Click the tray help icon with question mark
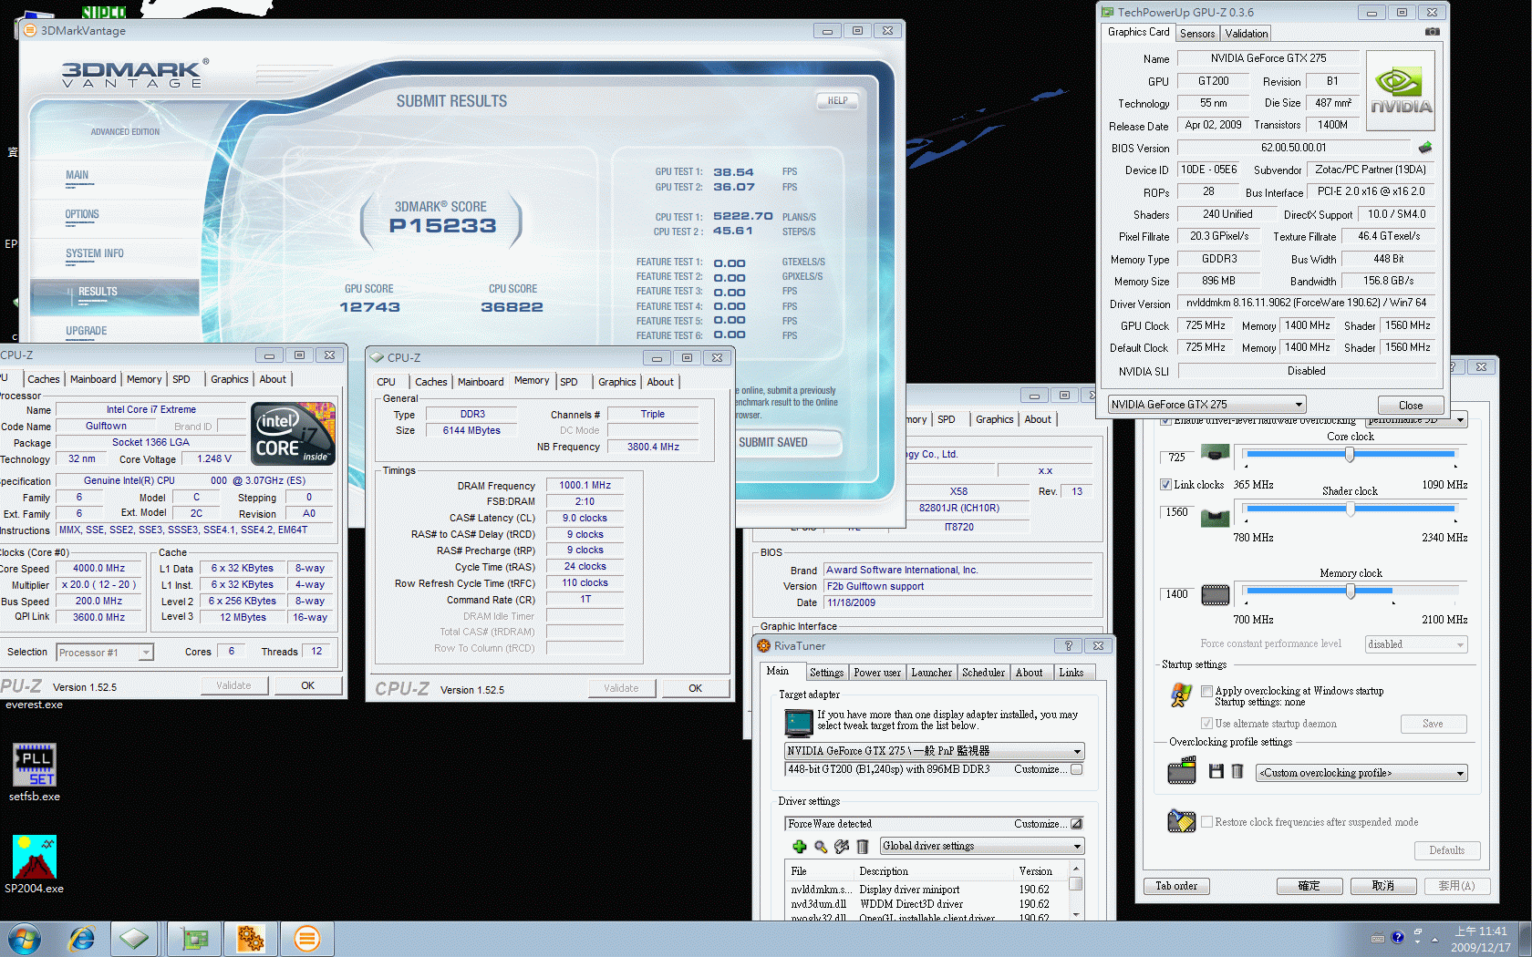Screen dimensions: 1532x957 click(1397, 937)
